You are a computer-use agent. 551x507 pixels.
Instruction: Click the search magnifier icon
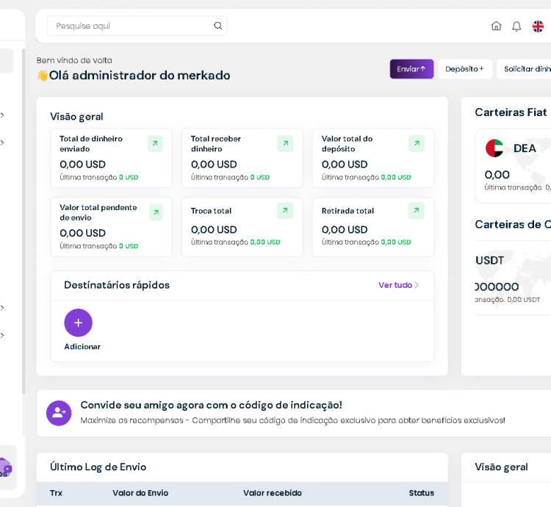pos(218,26)
